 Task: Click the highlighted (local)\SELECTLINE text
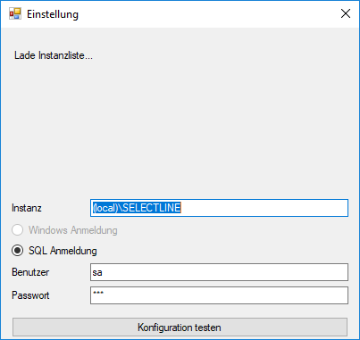coord(137,208)
